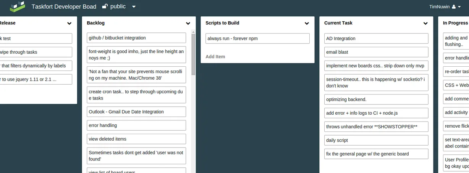Screen dimensions: 469x173
Task: Click Add Item in Scripts to Build
Action: coord(215,56)
